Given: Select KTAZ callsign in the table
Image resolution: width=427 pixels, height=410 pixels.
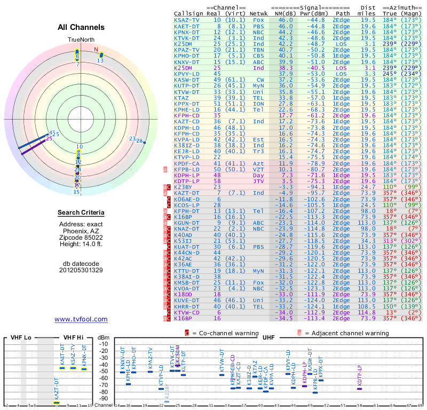Looking at the screenshot, I should coord(181,98).
